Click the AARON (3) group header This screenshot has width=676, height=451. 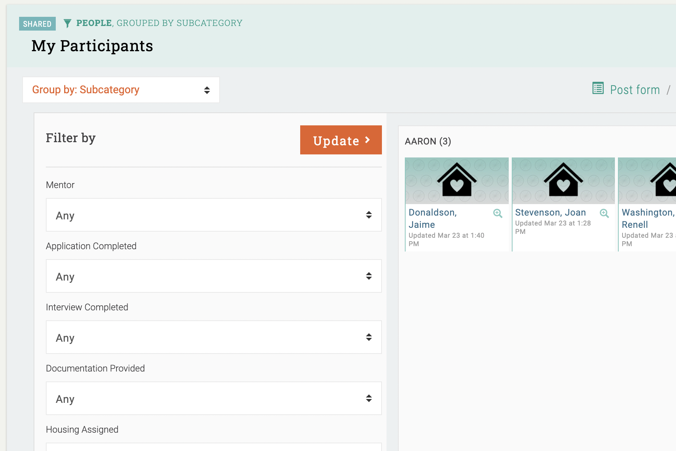click(x=428, y=141)
